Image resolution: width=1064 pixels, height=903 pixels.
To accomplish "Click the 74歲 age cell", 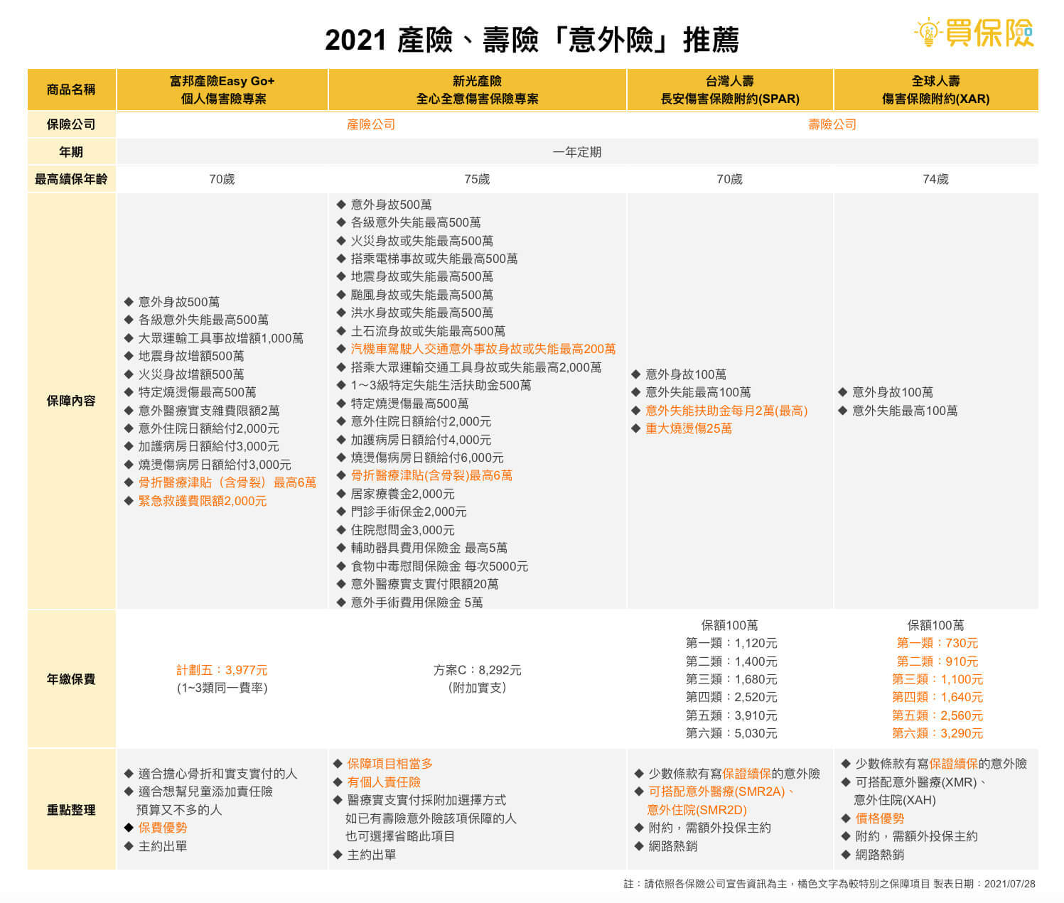I will [x=935, y=179].
